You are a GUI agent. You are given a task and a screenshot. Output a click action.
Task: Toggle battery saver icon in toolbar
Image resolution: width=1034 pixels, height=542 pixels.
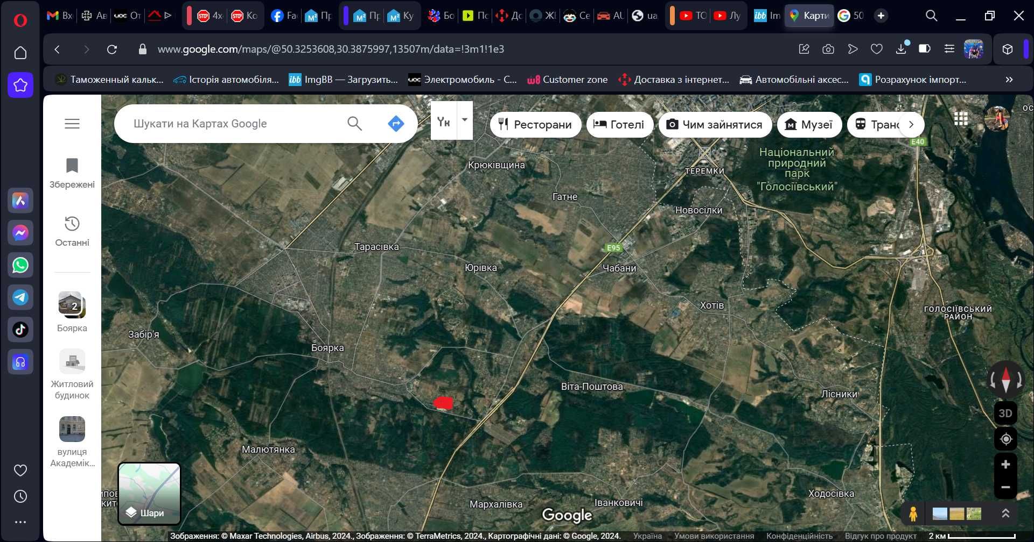tap(925, 49)
